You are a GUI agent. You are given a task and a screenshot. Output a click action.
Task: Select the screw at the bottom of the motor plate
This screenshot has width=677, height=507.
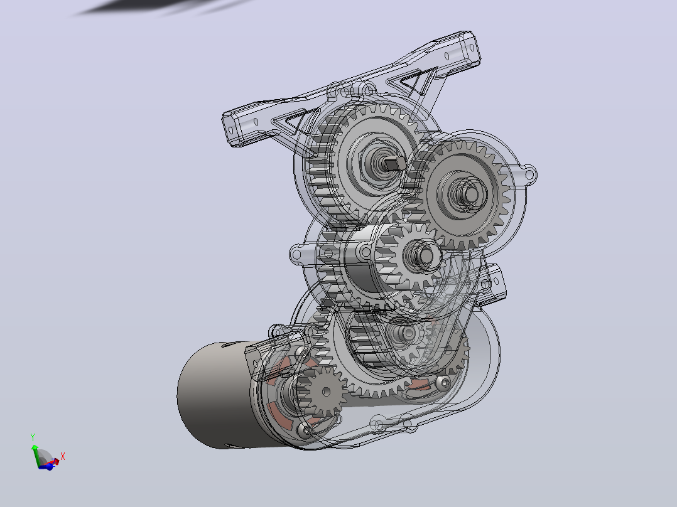306,429
